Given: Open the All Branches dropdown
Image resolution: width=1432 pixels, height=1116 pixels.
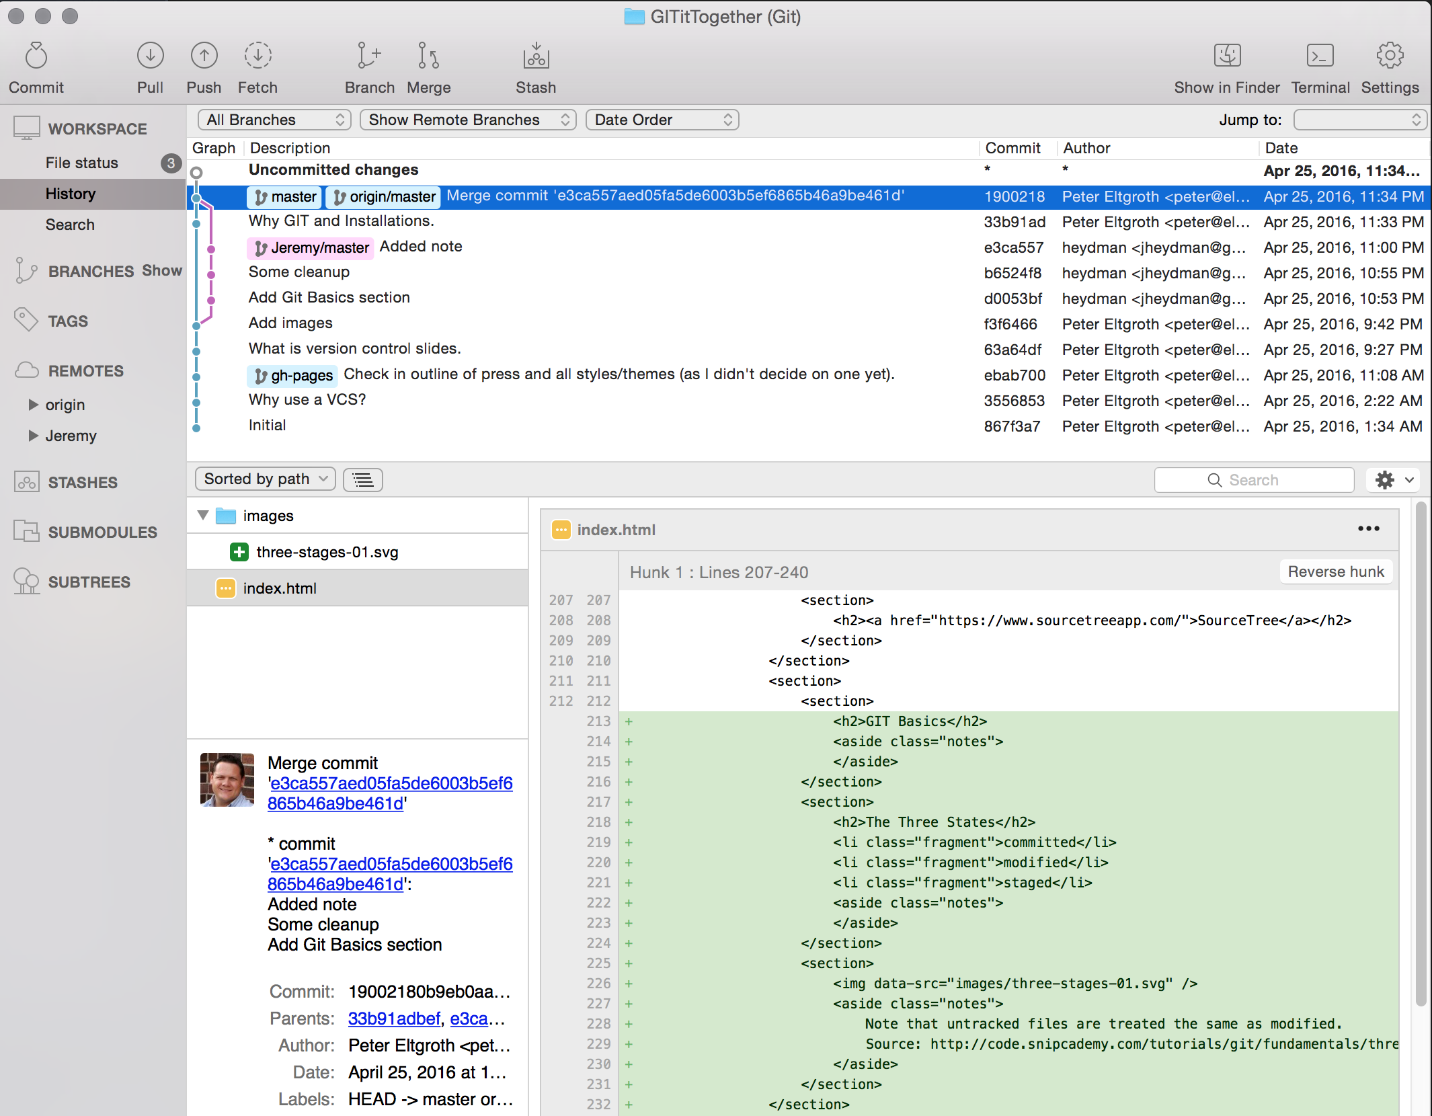Looking at the screenshot, I should tap(274, 120).
